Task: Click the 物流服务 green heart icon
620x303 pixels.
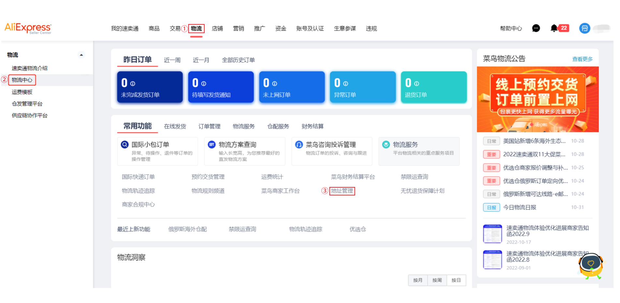Action: click(x=386, y=144)
